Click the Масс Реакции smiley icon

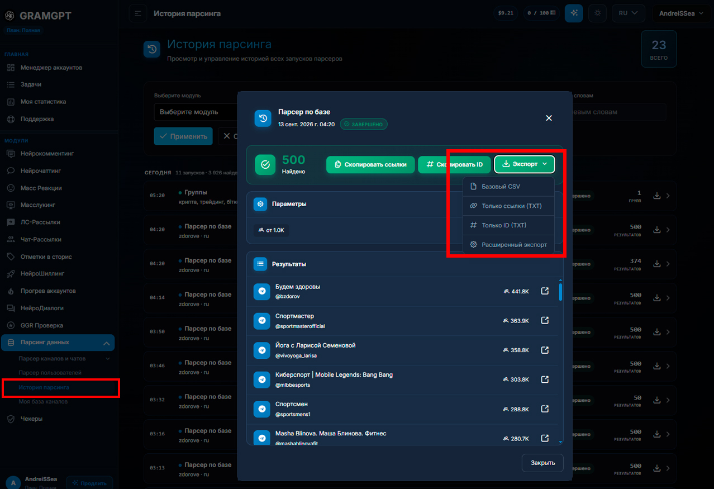click(11, 188)
